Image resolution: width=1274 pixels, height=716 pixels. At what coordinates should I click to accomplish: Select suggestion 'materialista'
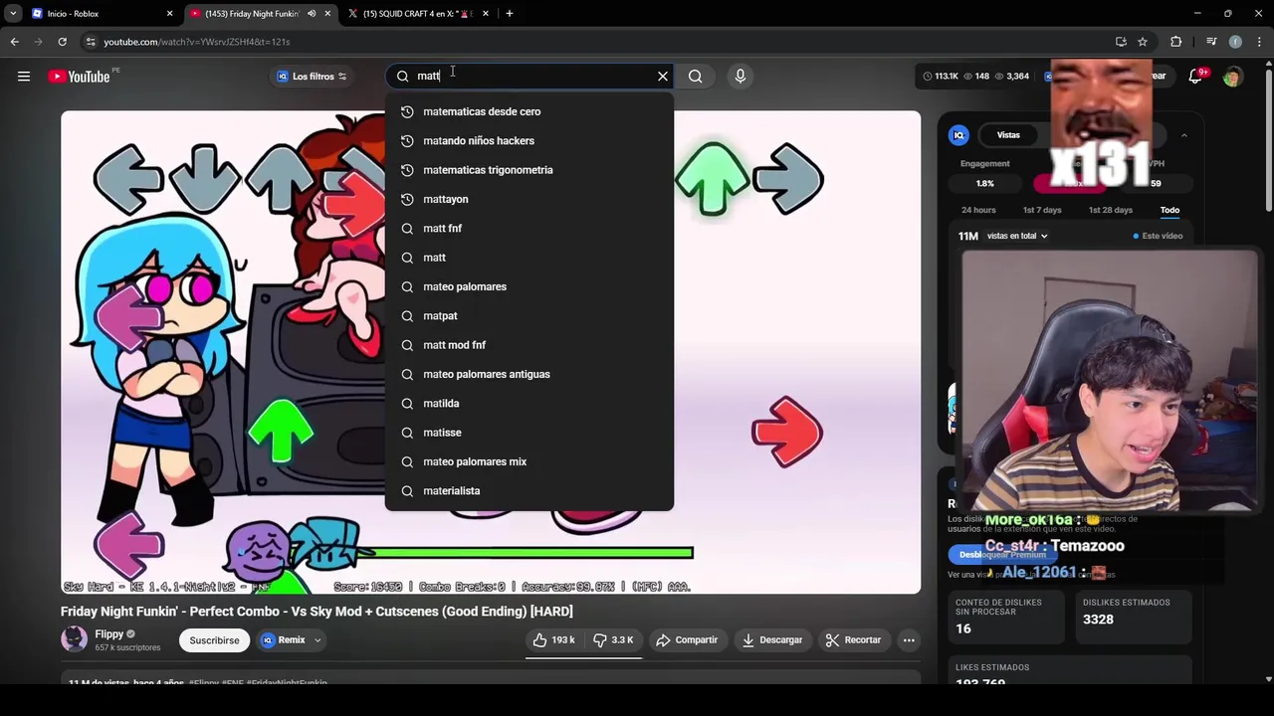point(530,491)
